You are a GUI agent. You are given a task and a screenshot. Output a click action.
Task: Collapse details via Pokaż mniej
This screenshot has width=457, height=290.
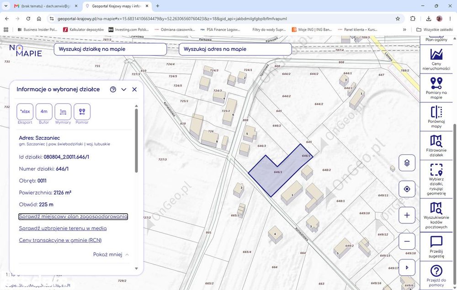pyautogui.click(x=111, y=254)
